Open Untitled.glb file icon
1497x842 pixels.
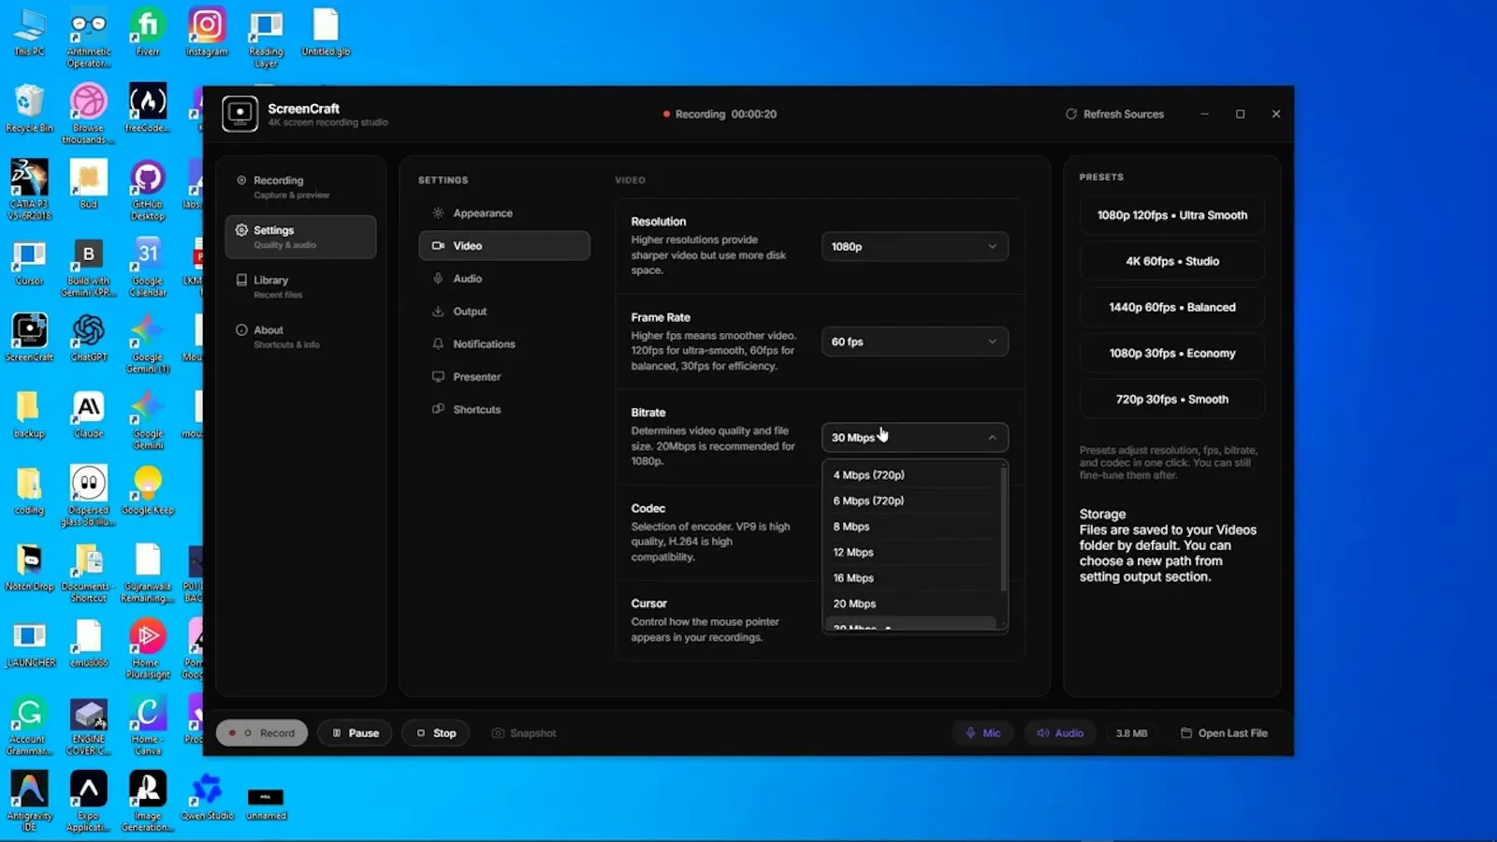(326, 35)
